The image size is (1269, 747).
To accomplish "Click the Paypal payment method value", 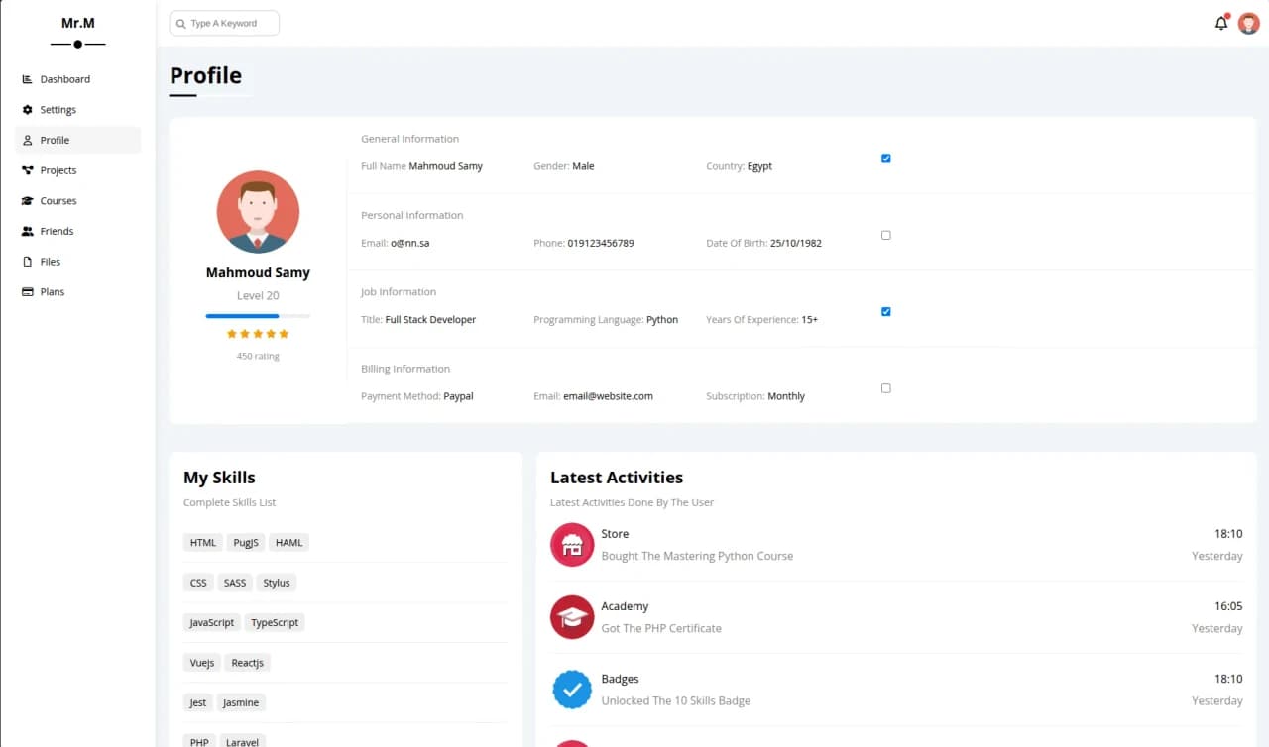I will pyautogui.click(x=459, y=396).
